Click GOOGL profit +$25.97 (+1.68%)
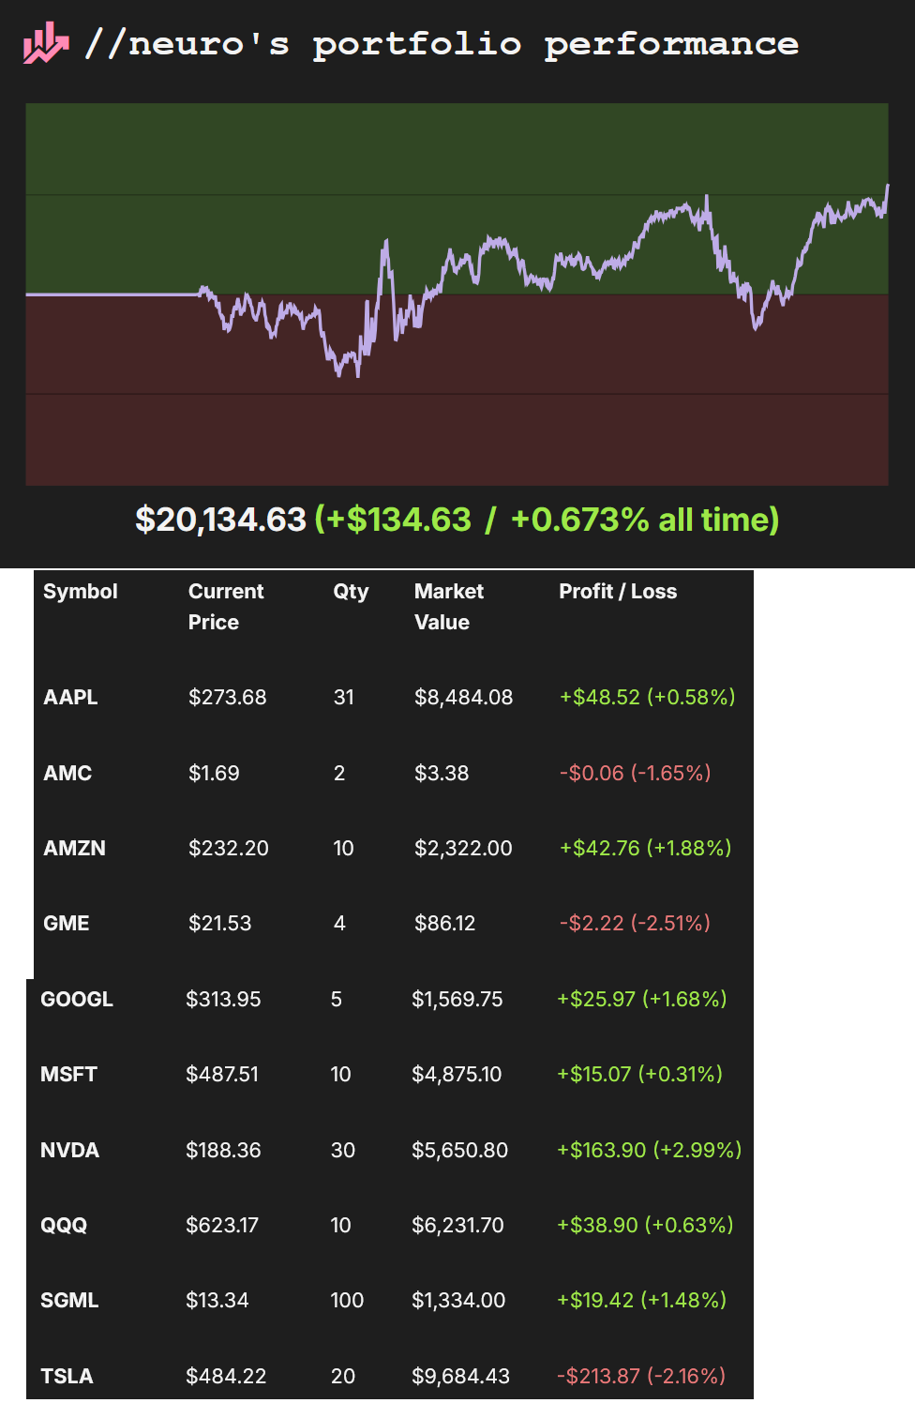Viewport: 915px width, 1403px height. (x=642, y=1000)
